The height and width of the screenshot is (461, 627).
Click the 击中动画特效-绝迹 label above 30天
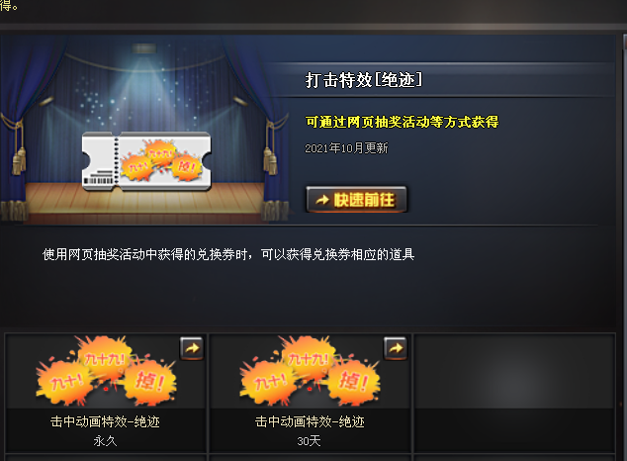(x=310, y=421)
